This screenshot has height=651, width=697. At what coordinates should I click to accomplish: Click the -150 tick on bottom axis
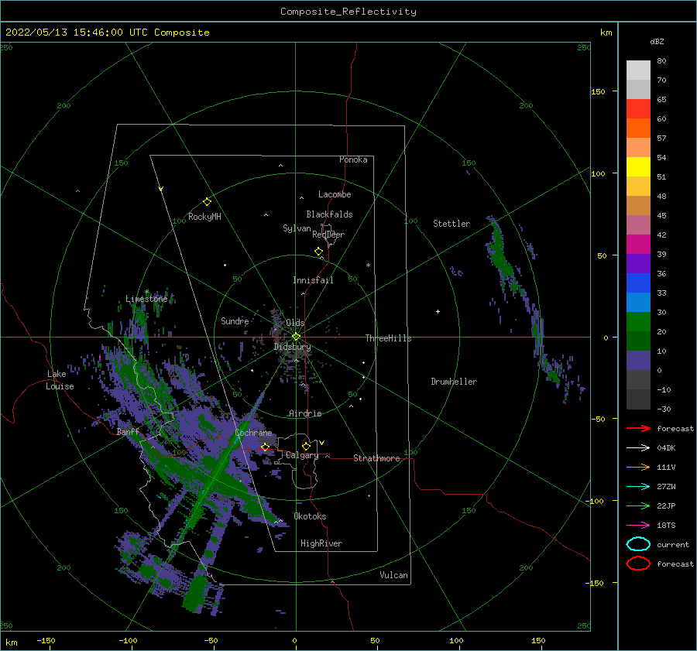pyautogui.click(x=46, y=640)
